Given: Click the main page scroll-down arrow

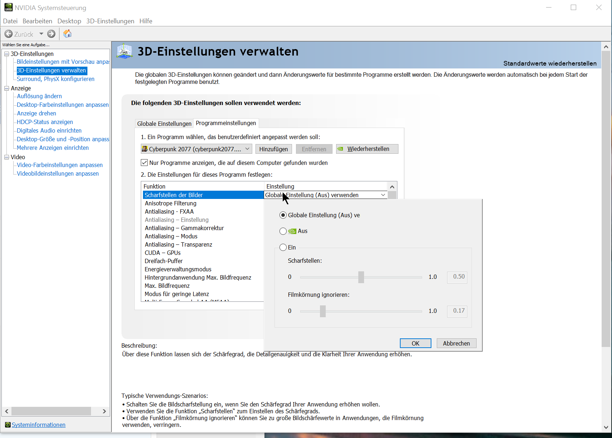Looking at the screenshot, I should pos(606,427).
